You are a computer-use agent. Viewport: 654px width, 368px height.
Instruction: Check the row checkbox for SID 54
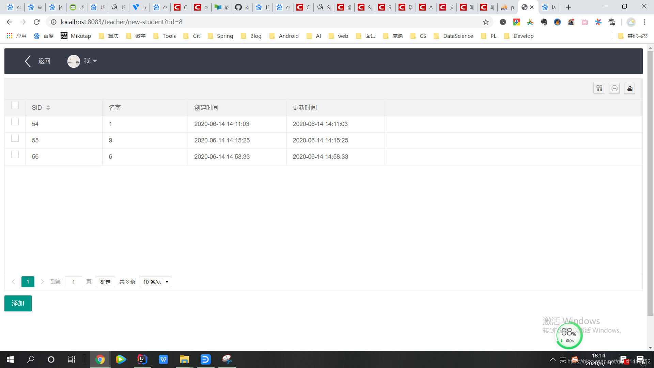pos(15,122)
